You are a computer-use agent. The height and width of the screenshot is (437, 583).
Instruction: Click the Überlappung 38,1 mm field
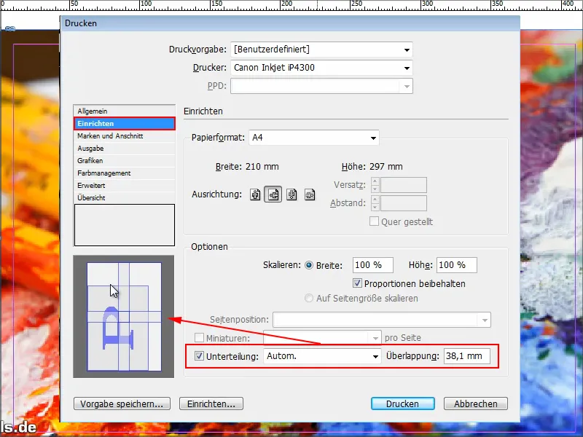466,356
